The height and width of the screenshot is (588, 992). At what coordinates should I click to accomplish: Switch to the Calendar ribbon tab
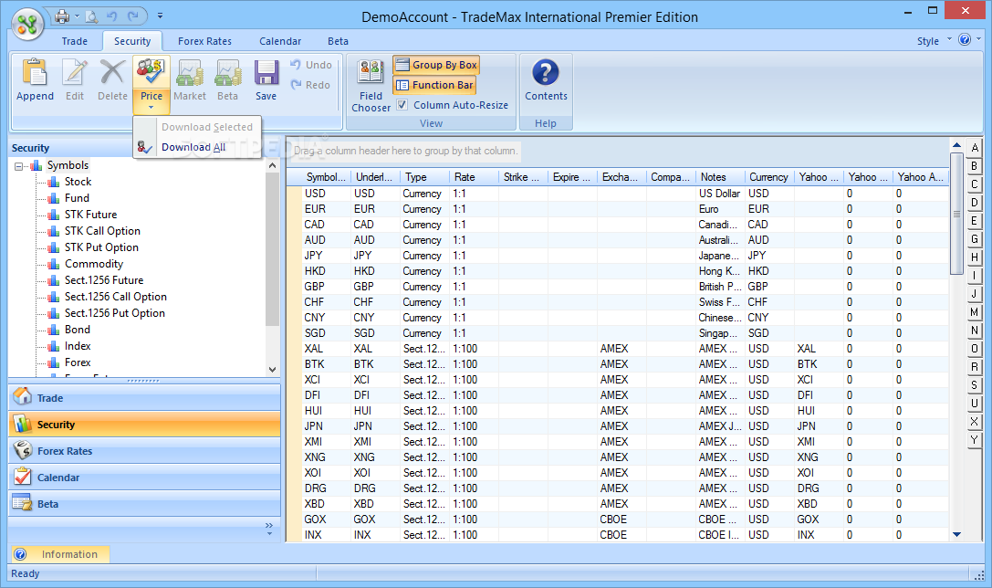[279, 41]
